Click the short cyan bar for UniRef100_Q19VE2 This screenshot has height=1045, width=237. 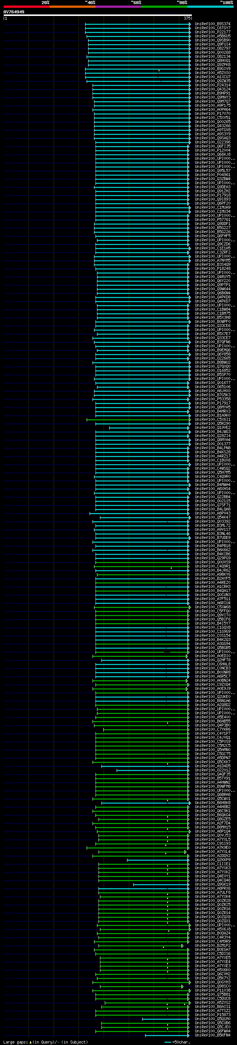point(149,427)
